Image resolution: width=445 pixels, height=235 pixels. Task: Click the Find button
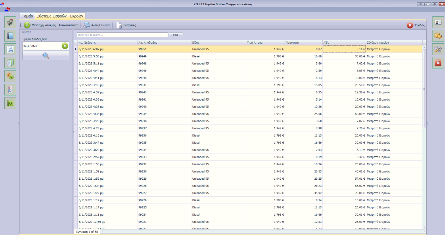tap(176, 35)
